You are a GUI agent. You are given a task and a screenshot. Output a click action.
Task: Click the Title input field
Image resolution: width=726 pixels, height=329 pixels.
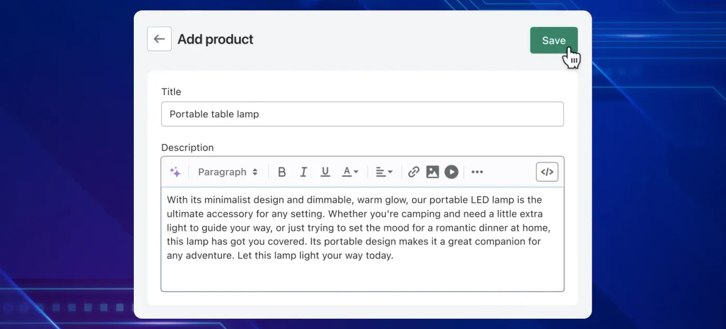362,114
